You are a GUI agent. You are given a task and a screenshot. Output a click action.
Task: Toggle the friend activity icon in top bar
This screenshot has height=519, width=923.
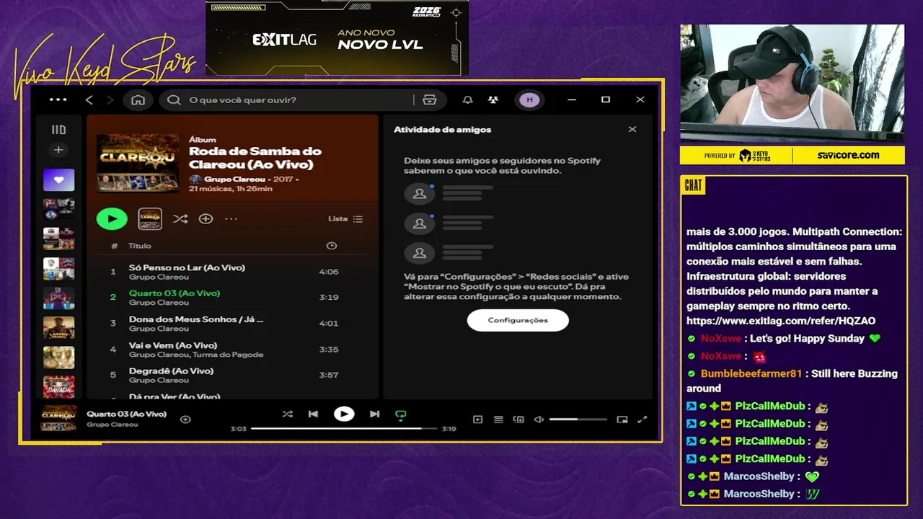pyautogui.click(x=493, y=99)
